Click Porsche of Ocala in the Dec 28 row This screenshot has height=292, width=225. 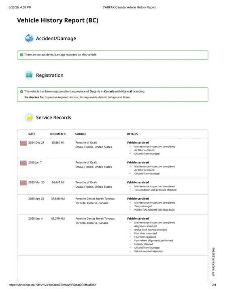pyautogui.click(x=86, y=142)
